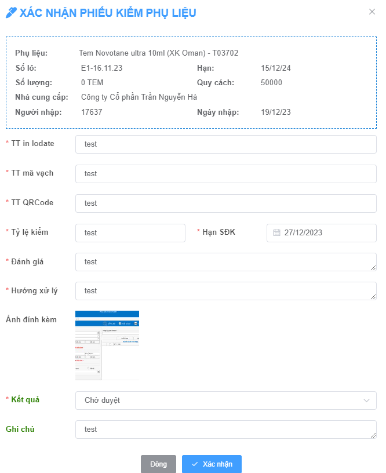This screenshot has height=473, width=386.
Task: Click the resize corner of Ghi chú textarea
Action: tap(373, 435)
